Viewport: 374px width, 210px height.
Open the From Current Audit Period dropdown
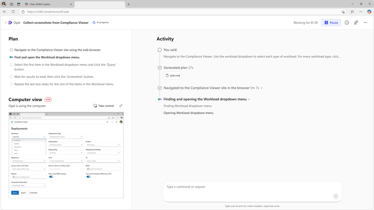[66, 161]
